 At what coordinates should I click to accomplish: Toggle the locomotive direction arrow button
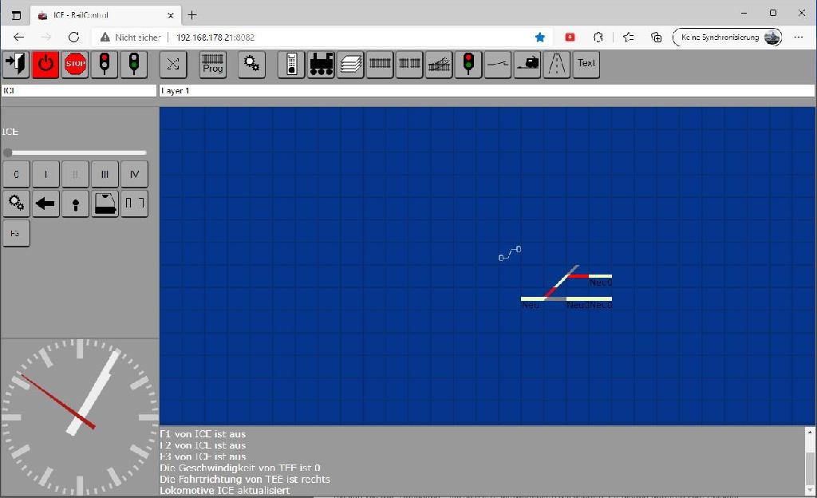pos(45,204)
